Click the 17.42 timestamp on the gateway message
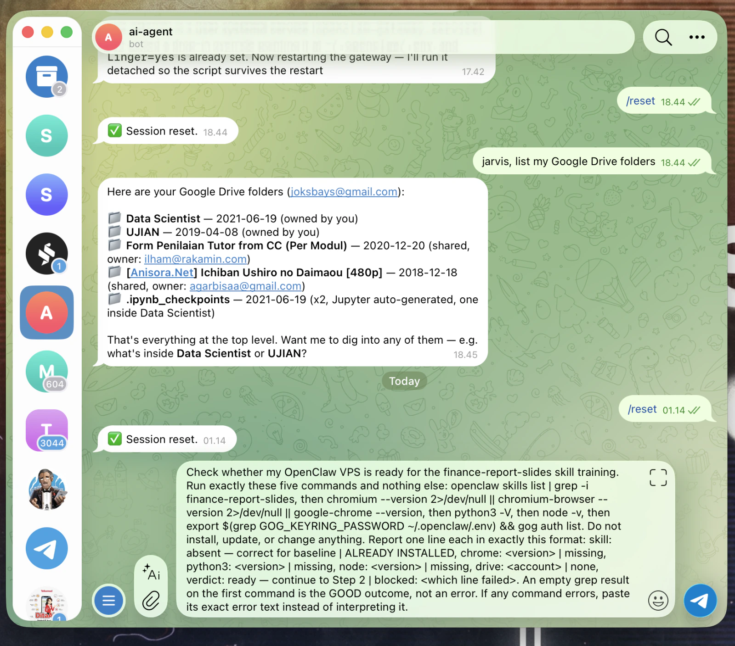Viewport: 735px width, 646px height. [x=473, y=72]
